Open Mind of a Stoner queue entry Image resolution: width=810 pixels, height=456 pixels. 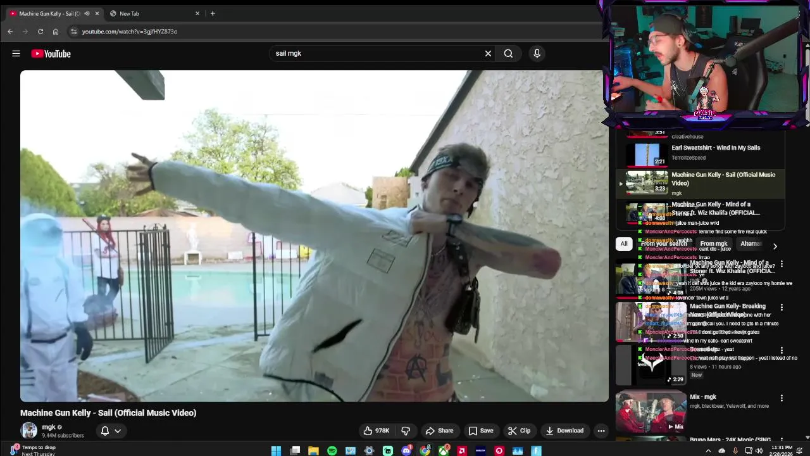(701, 214)
